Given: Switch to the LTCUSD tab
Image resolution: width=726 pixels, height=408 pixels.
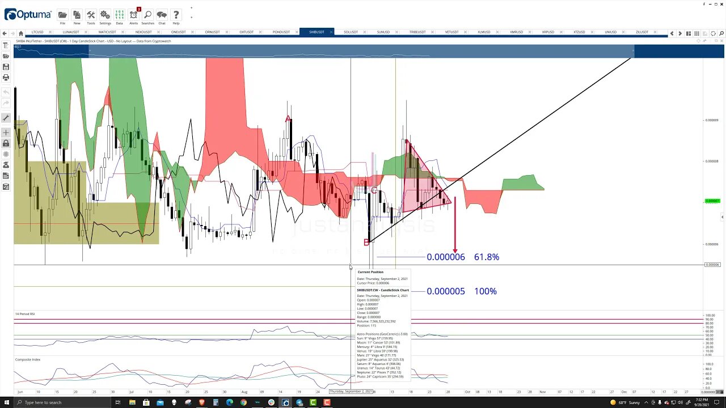Looking at the screenshot, I should [x=37, y=32].
